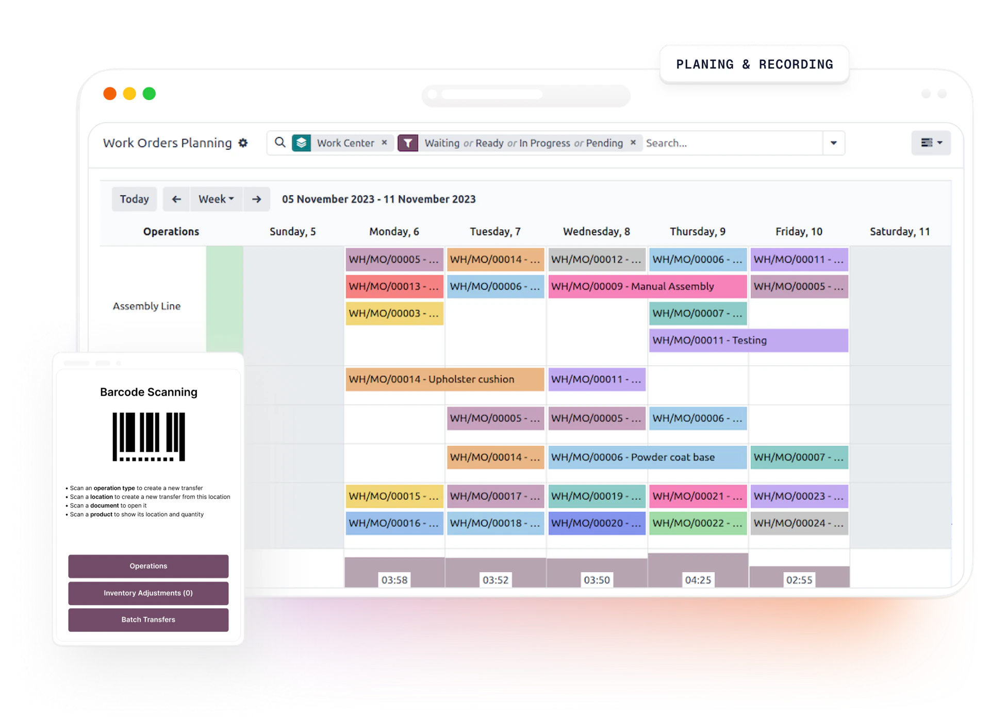Go to the previous week arrow
Image resolution: width=990 pixels, height=720 pixels.
point(176,199)
